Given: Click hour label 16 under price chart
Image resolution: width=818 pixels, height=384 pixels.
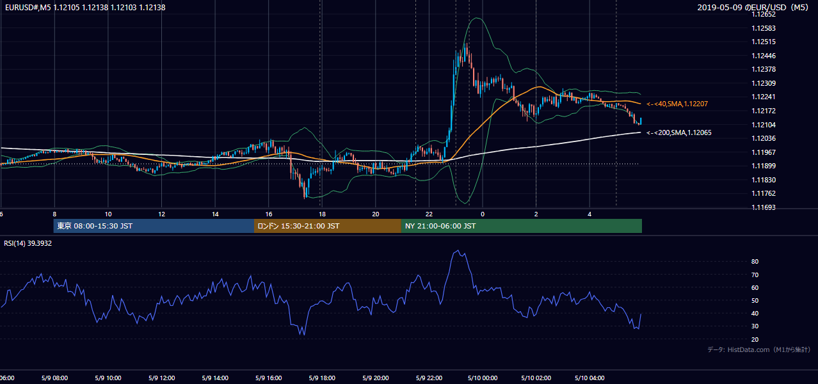Looking at the screenshot, I should tap(269, 214).
